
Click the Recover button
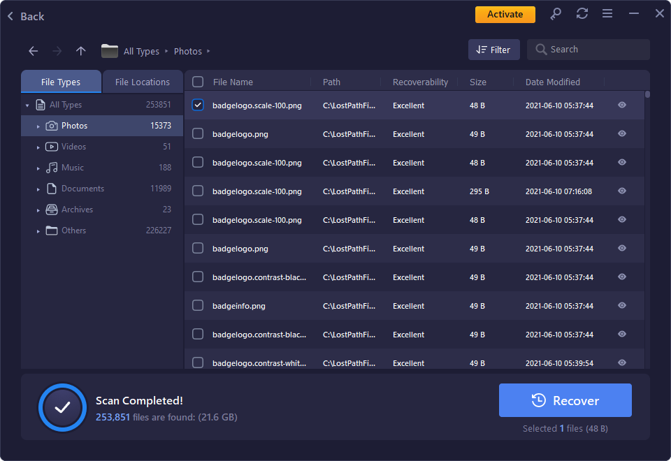pos(565,400)
